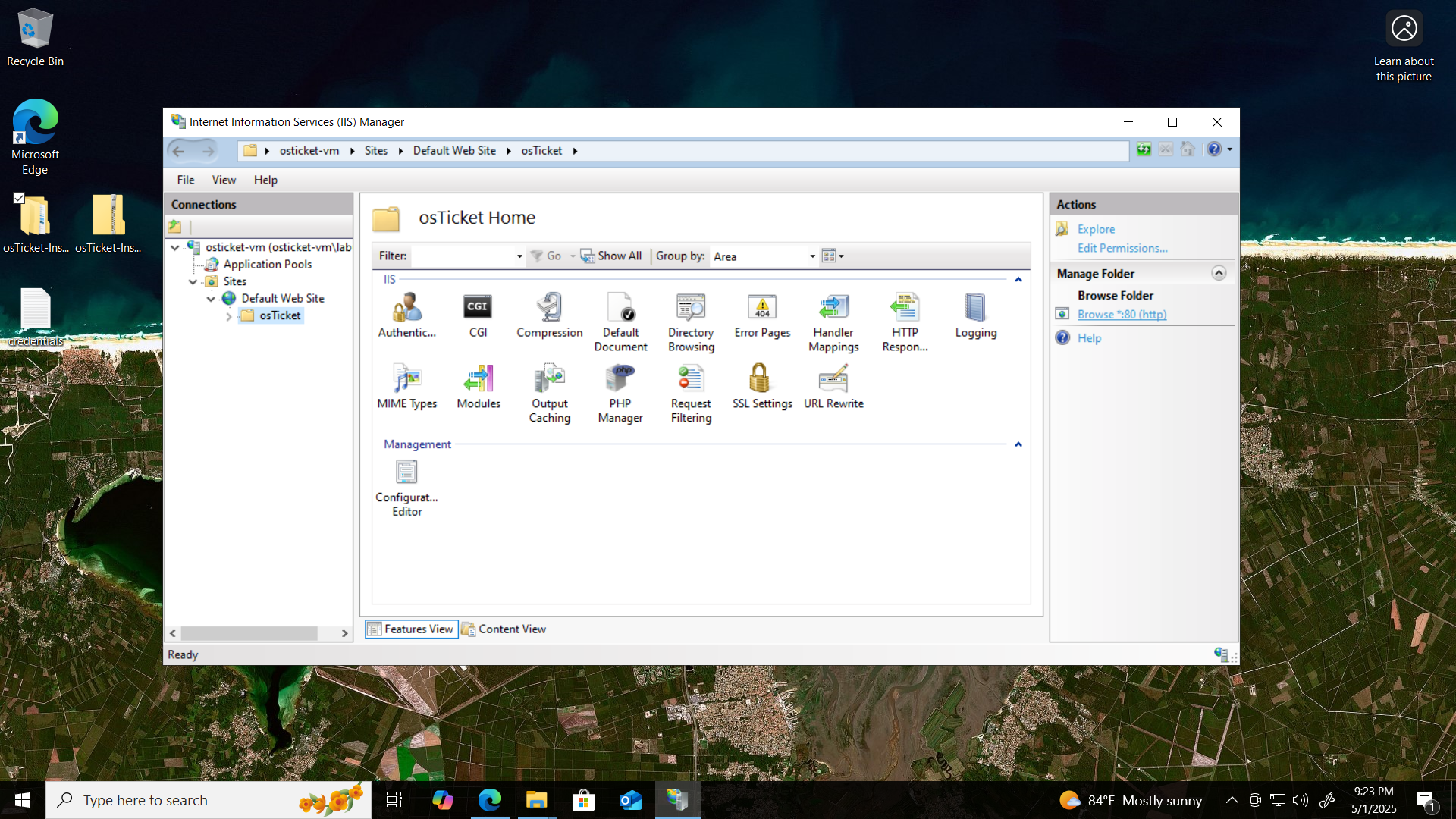Open HTTP Response Headers feature
This screenshot has width=1456, height=819.
click(905, 322)
